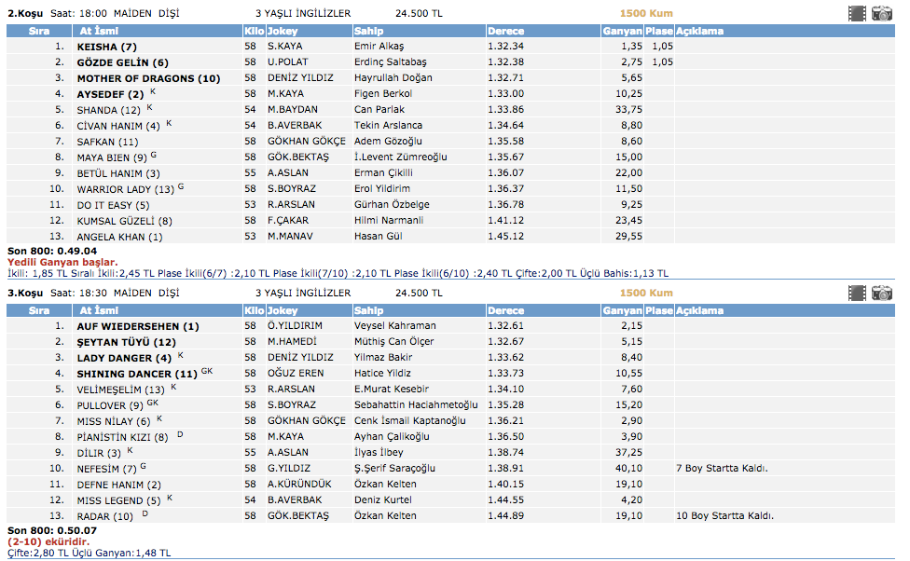Open GÖZDE GELİN (6) horse page

point(122,62)
